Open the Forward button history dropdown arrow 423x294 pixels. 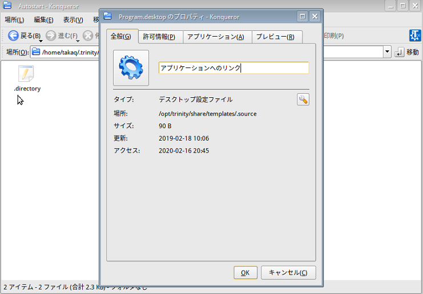78,41
